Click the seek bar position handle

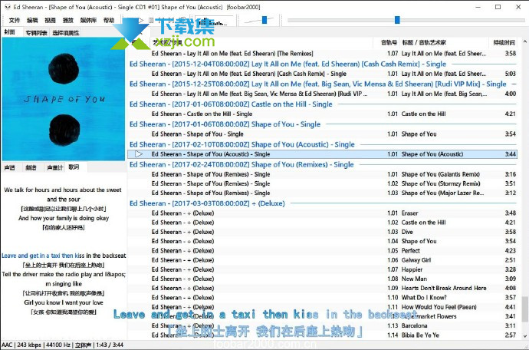pos(397,20)
